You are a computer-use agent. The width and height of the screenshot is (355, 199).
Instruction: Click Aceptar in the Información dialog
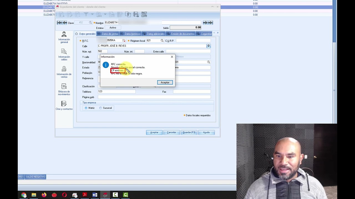coord(165,82)
